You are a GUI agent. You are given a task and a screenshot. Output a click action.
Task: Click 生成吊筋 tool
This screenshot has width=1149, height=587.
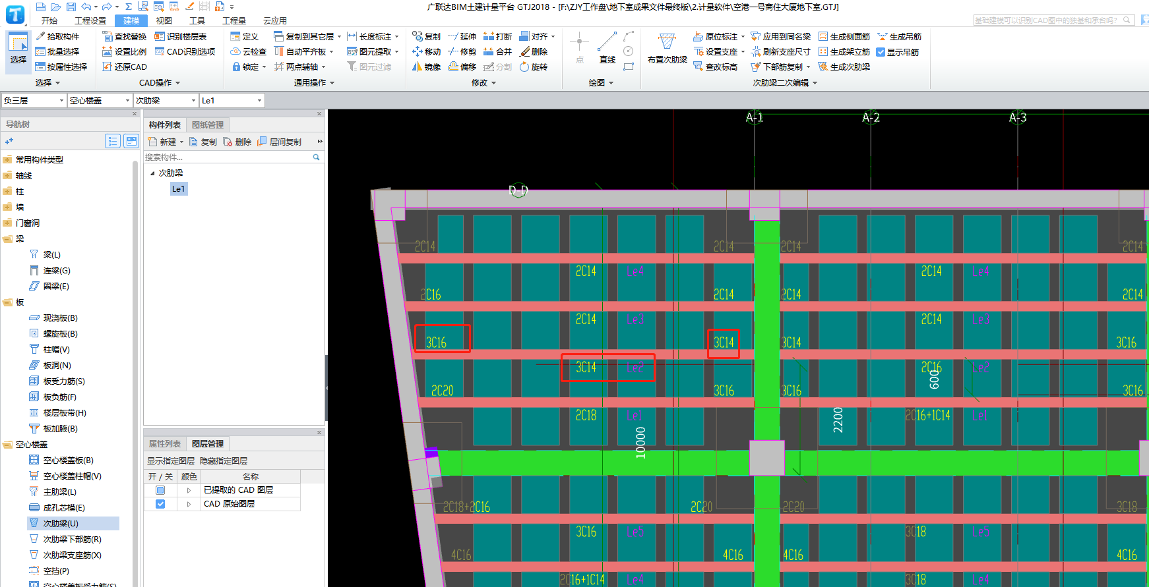900,36
